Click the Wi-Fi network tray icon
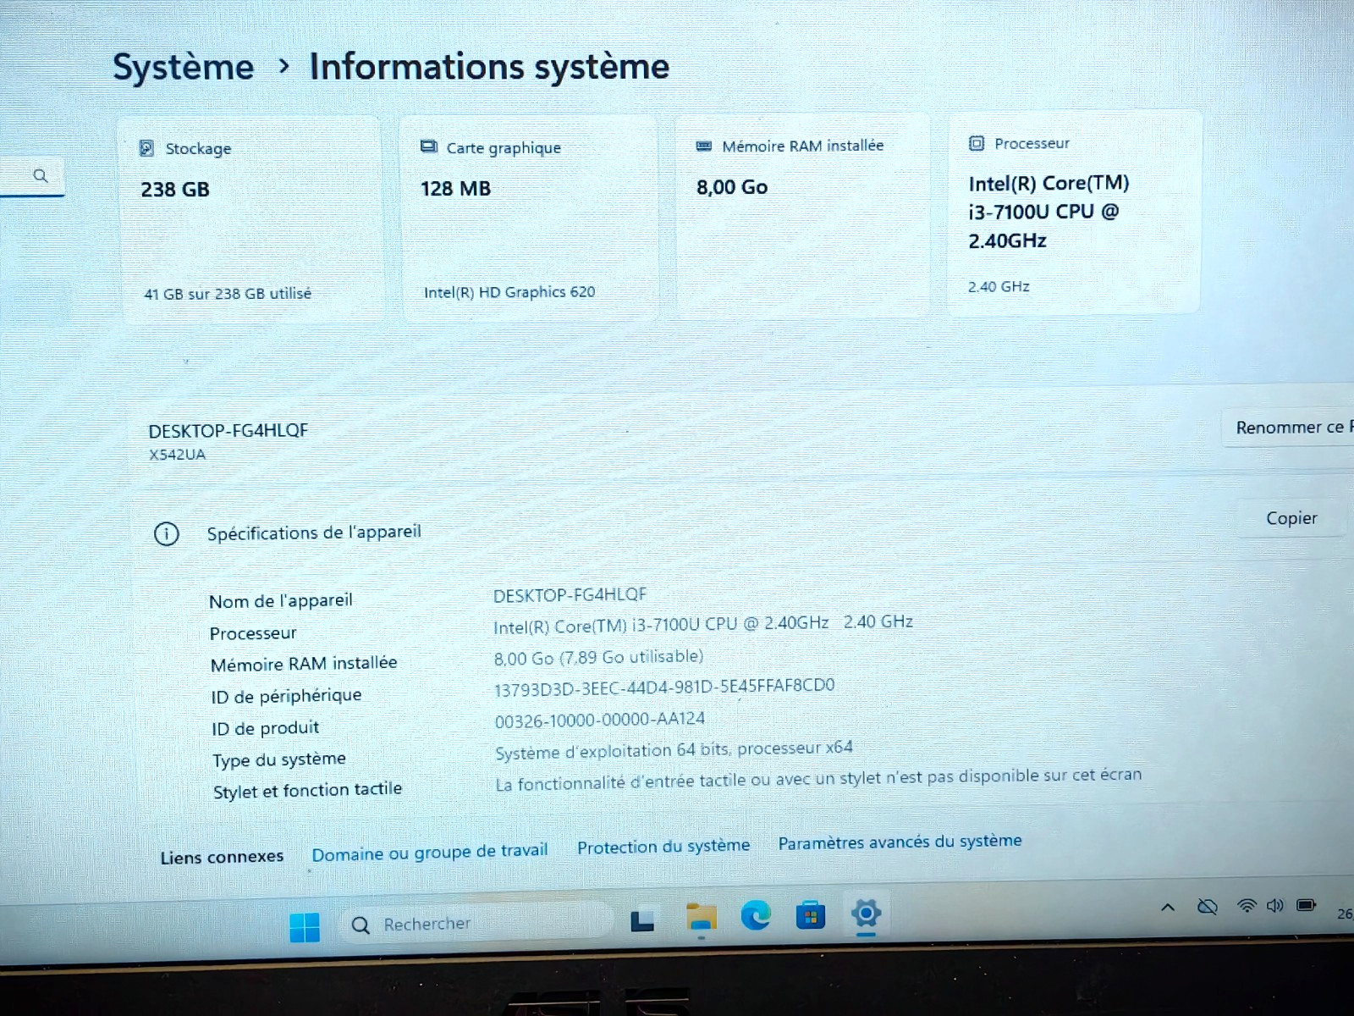This screenshot has height=1016, width=1354. (1247, 905)
